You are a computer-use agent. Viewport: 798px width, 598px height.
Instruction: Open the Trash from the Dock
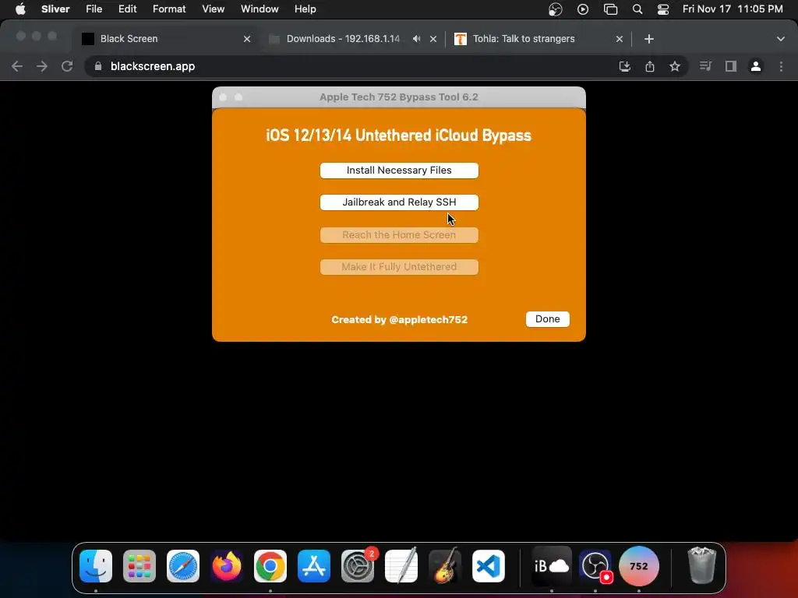coord(702,566)
